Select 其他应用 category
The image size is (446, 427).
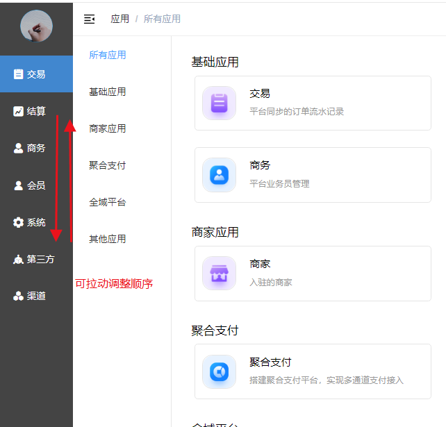point(108,240)
